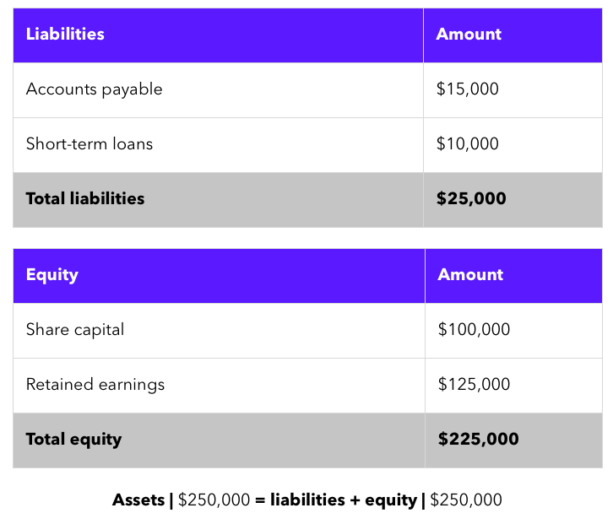Select the Accounts payable row label
The width and height of the screenshot is (613, 524).
coord(94,89)
